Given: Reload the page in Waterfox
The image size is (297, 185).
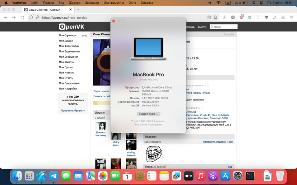Looking at the screenshot, I should pyautogui.click(x=22, y=18).
